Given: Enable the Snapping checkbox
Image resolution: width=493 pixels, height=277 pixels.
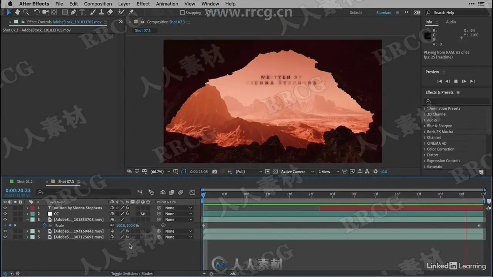Looking at the screenshot, I should tap(183, 13).
